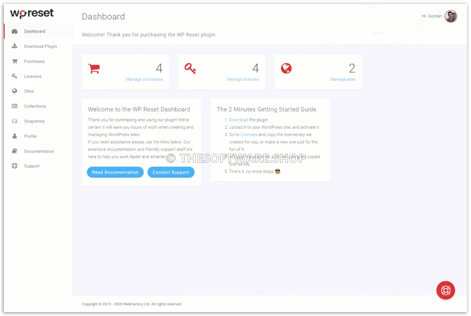Image resolution: width=471 pixels, height=316 pixels.
Task: Follow the Manage purchases link
Action: click(144, 79)
